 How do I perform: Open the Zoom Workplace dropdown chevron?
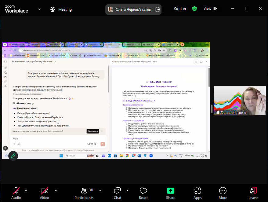click(x=39, y=9)
